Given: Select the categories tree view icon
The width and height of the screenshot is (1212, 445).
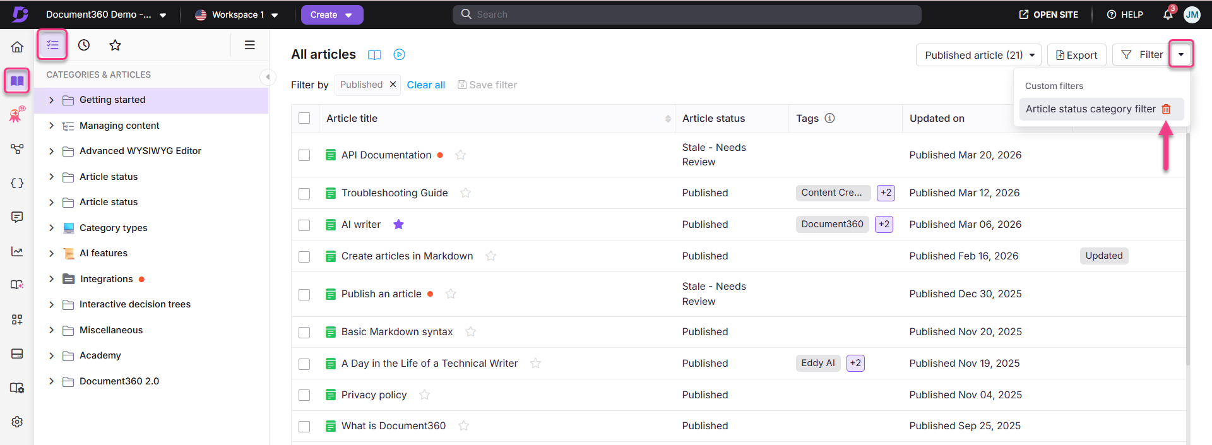Looking at the screenshot, I should [52, 45].
